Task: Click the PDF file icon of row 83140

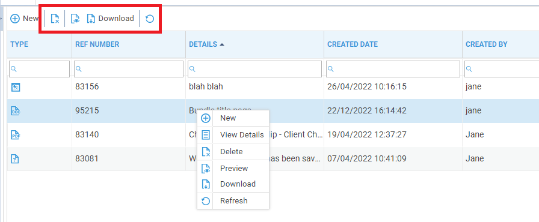Action: (16, 135)
